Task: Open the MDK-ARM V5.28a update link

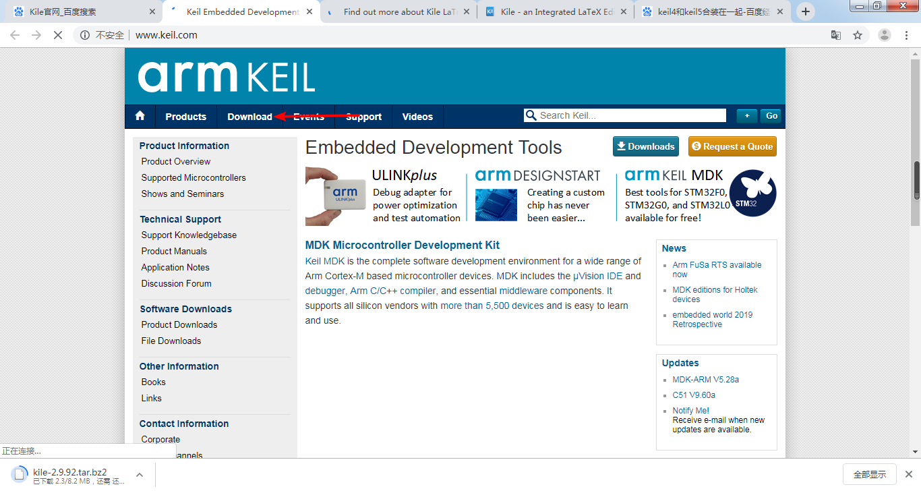Action: pos(705,379)
